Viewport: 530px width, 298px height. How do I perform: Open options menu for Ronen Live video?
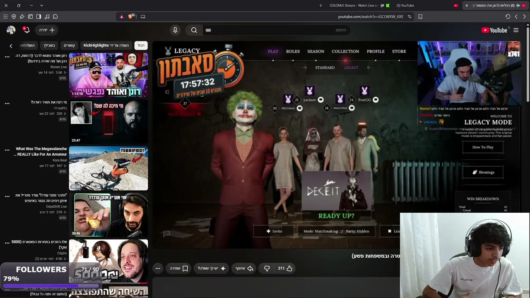(x=7, y=57)
